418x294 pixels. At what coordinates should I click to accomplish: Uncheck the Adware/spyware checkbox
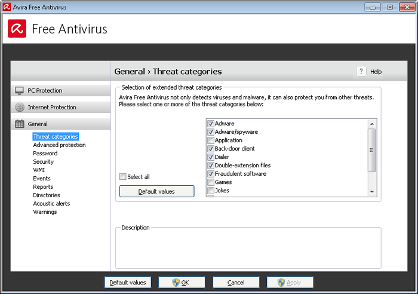coord(211,132)
